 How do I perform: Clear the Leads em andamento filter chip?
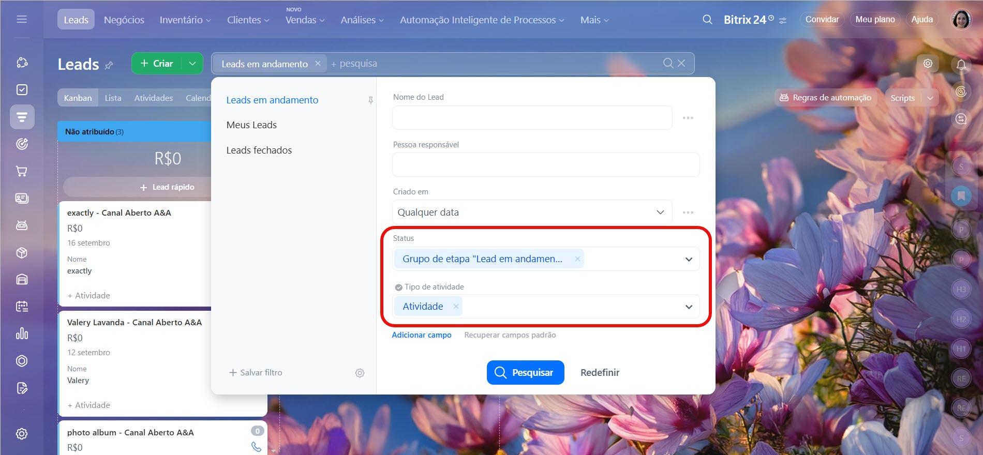coord(318,63)
